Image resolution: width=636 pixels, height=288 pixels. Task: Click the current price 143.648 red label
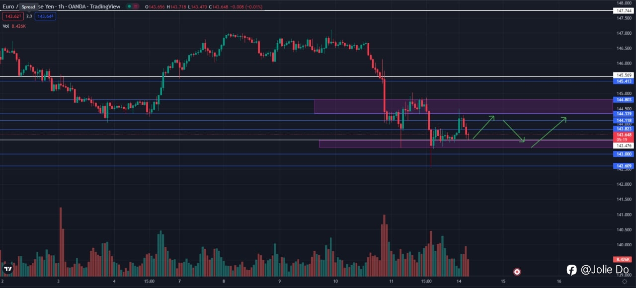click(624, 135)
